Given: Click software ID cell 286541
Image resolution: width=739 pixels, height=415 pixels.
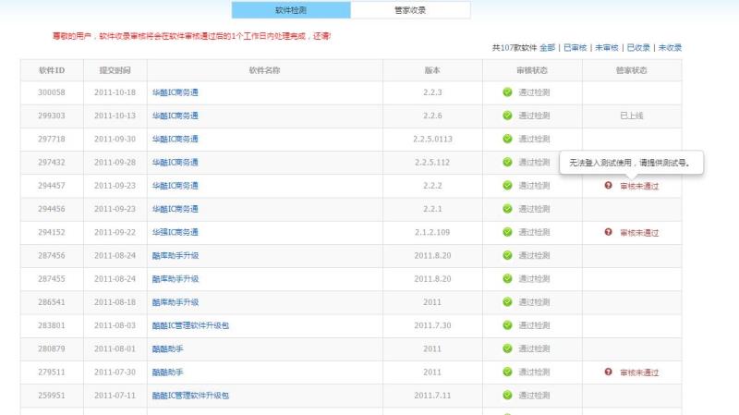Looking at the screenshot, I should pyautogui.click(x=52, y=302).
